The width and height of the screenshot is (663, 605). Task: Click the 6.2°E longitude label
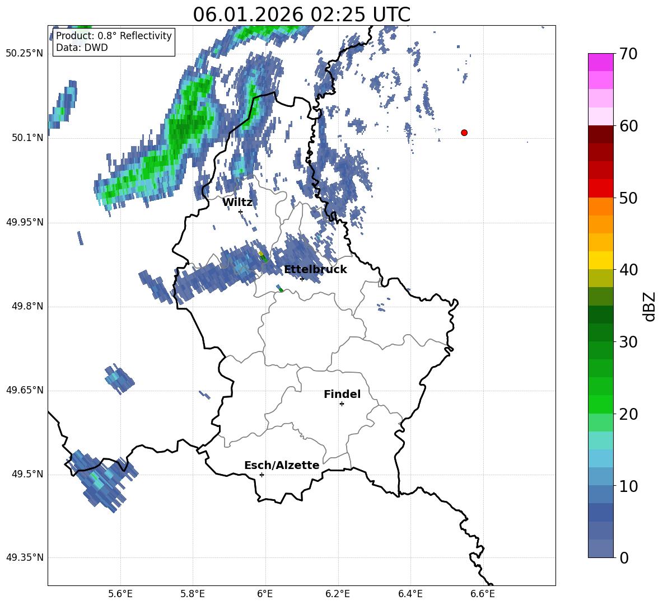point(338,594)
